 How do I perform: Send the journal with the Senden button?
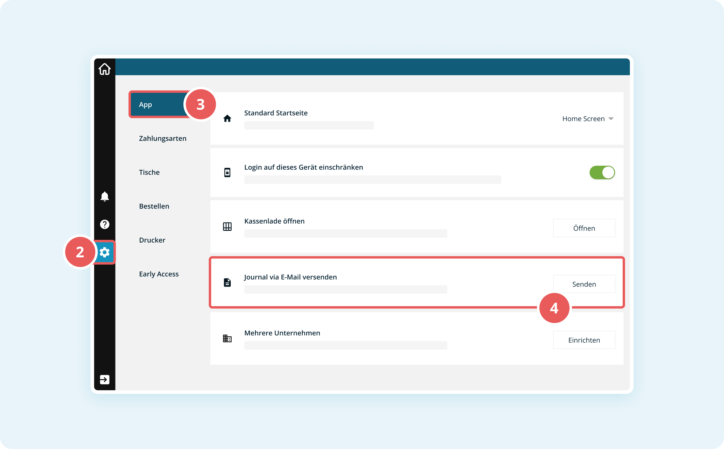pyautogui.click(x=584, y=284)
